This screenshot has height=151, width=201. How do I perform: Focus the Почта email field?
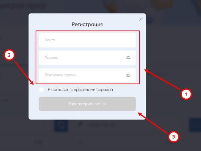[87, 40]
